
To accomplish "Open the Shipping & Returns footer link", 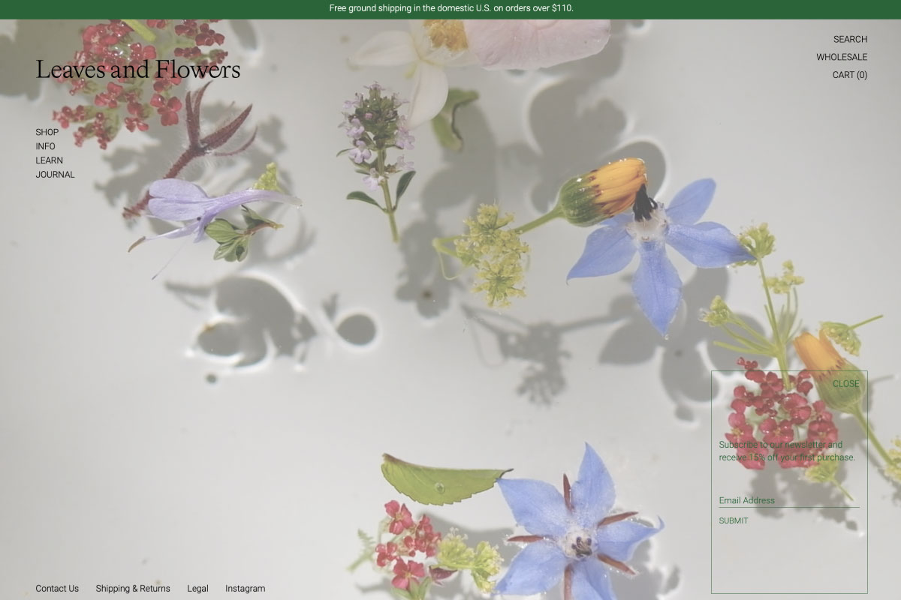I will click(x=133, y=589).
